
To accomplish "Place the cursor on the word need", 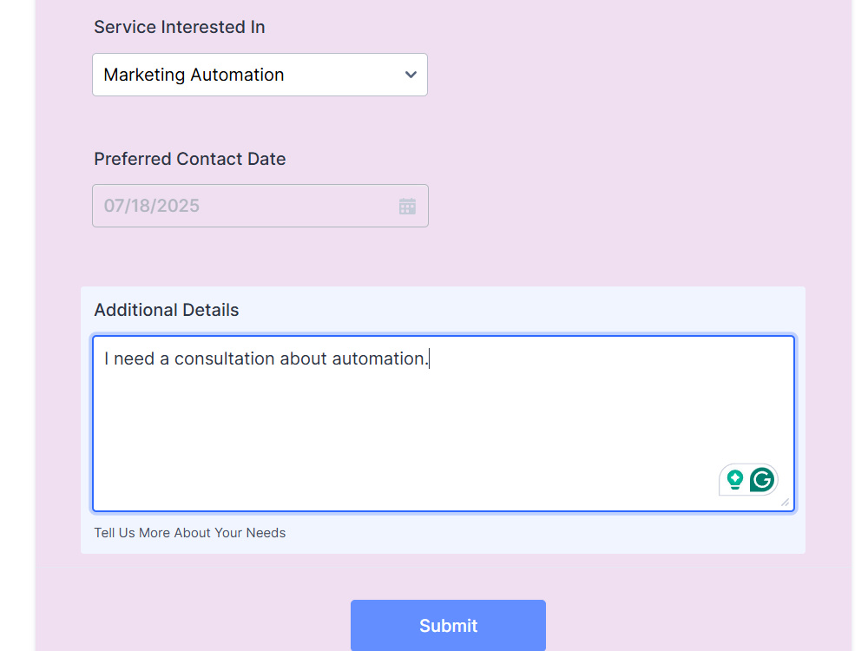I will tap(134, 358).
